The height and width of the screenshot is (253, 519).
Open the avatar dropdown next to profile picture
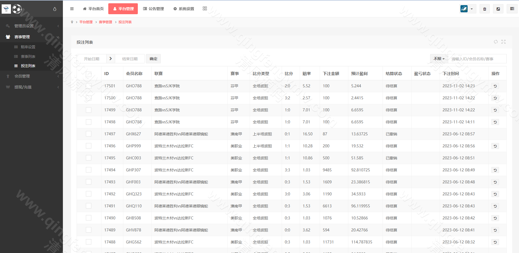click(472, 8)
